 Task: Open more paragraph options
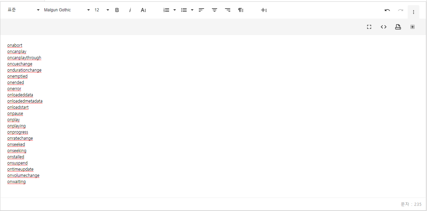241,10
